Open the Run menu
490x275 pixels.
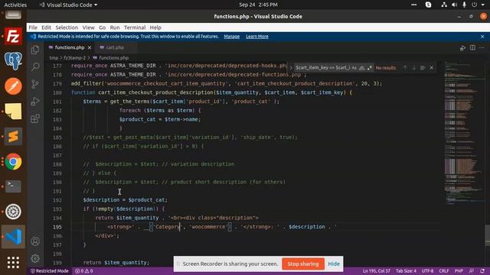click(115, 27)
